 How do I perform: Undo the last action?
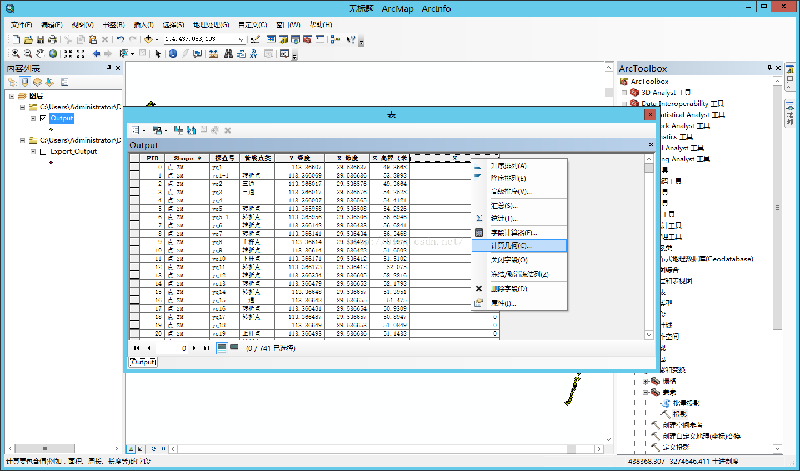click(121, 39)
